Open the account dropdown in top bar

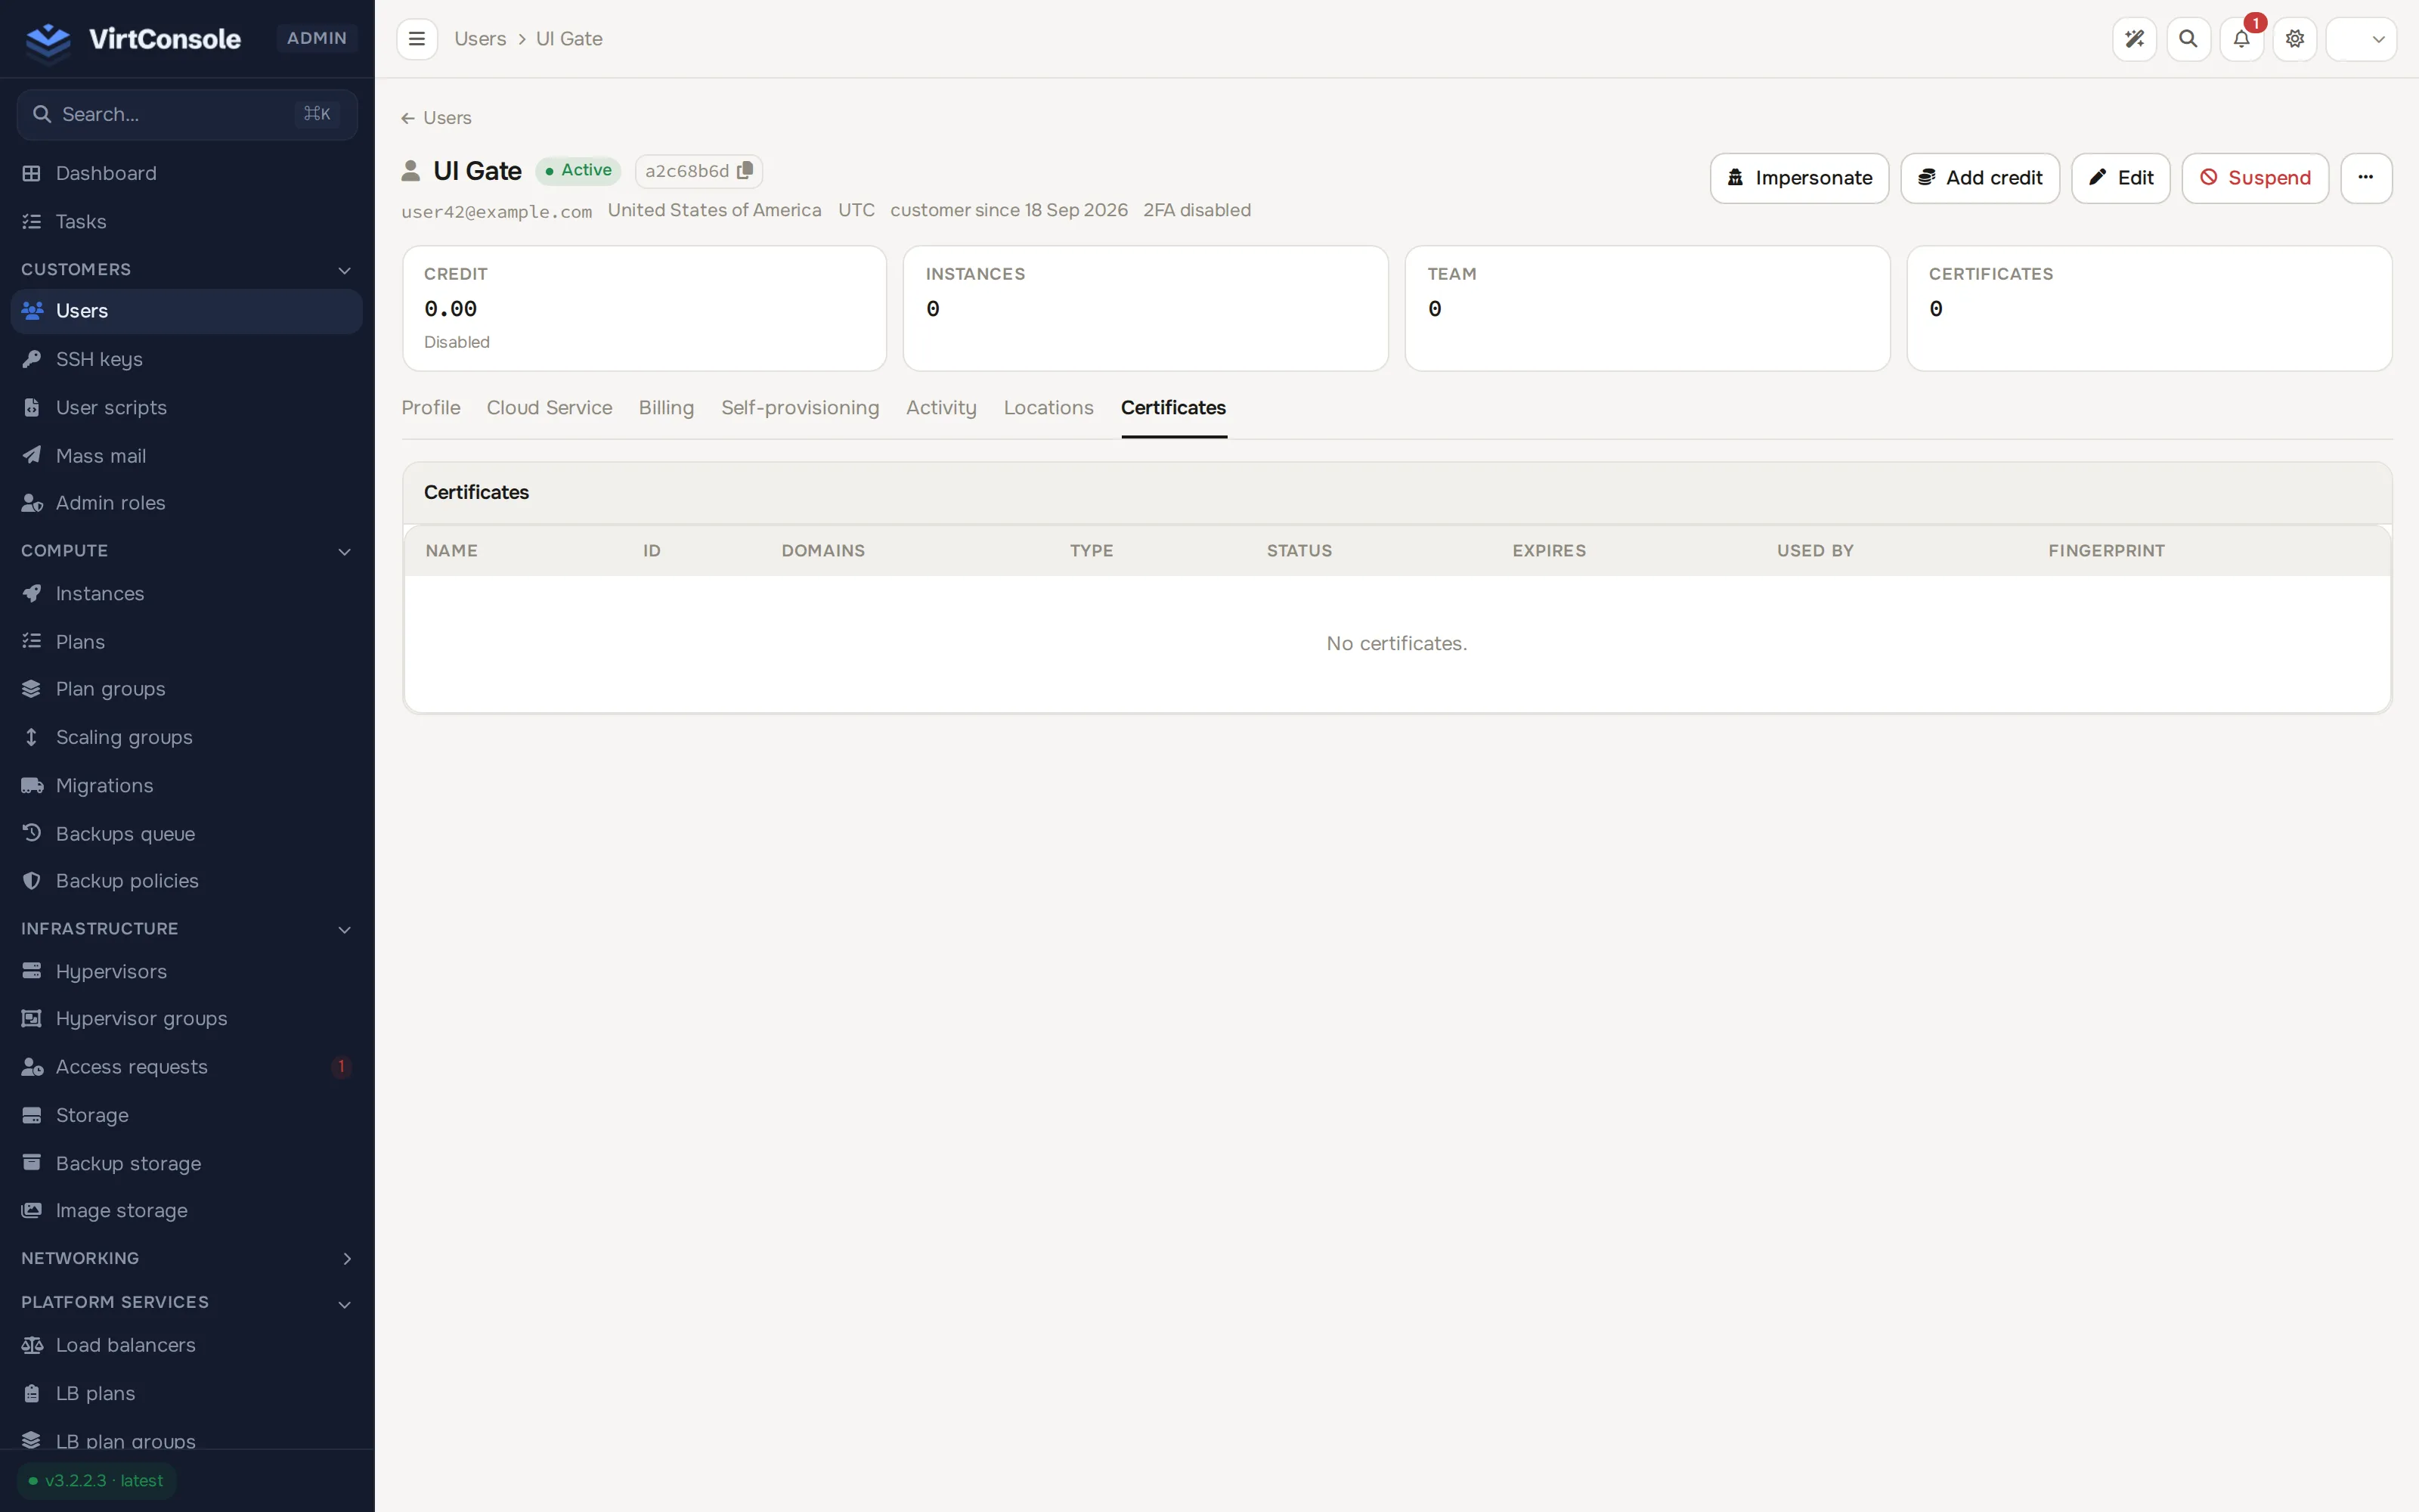2361,39
